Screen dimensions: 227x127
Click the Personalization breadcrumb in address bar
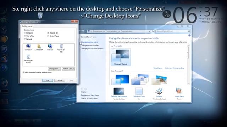(x=126, y=31)
